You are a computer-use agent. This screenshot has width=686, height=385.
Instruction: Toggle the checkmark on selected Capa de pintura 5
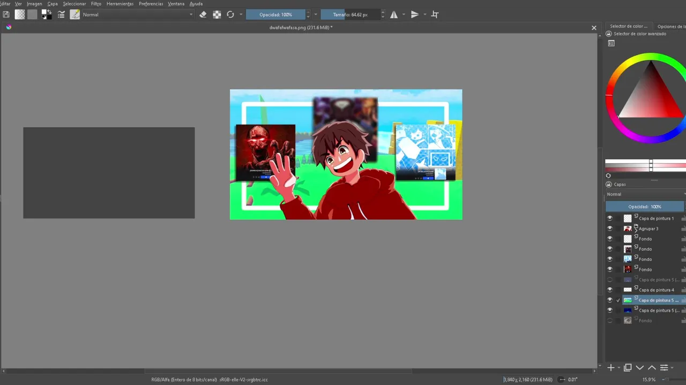coord(618,300)
